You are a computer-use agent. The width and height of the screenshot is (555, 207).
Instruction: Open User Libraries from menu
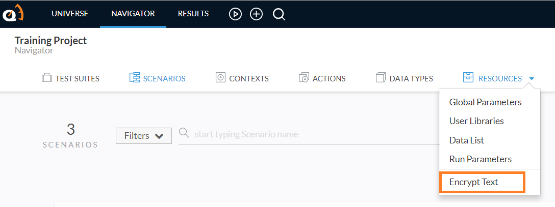coord(476,121)
